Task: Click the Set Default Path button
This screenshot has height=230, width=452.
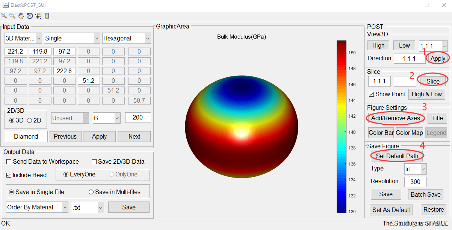Action: tap(397, 156)
